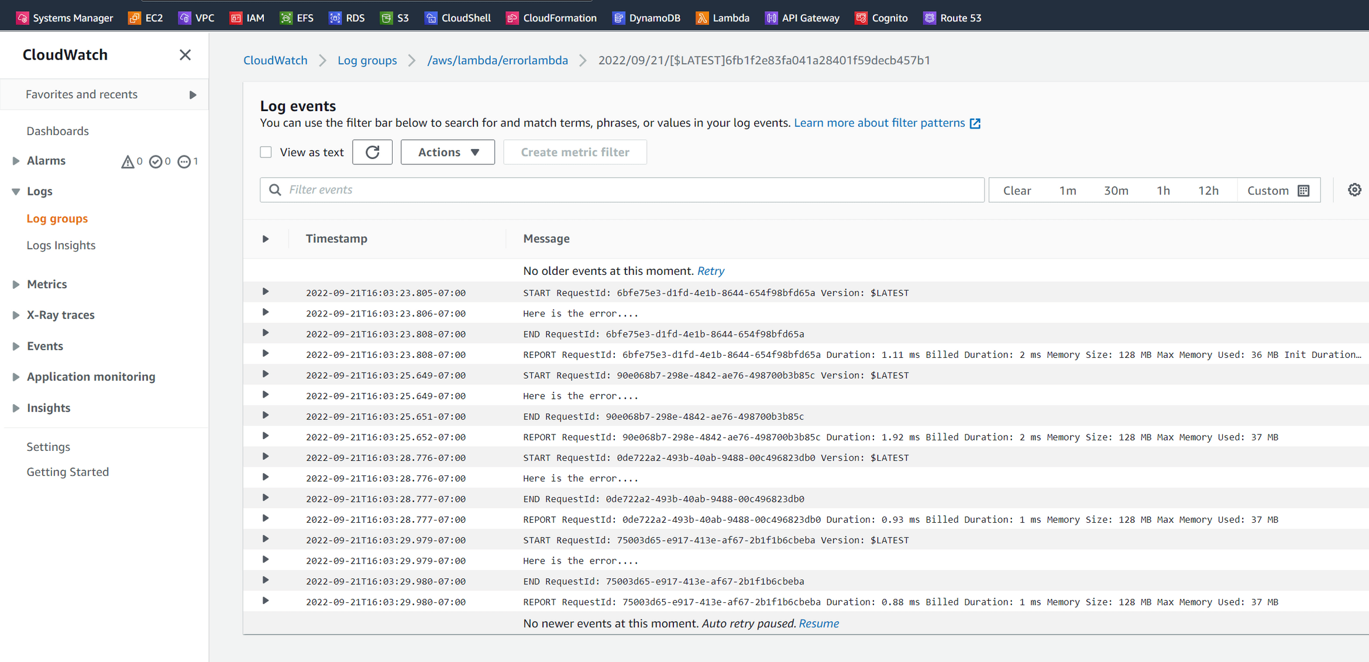Go to Getting Started in sidebar

coord(67,472)
